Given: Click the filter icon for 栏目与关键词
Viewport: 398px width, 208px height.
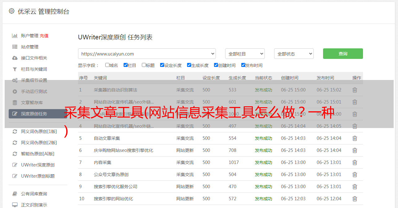Looking at the screenshot, I should (15, 69).
